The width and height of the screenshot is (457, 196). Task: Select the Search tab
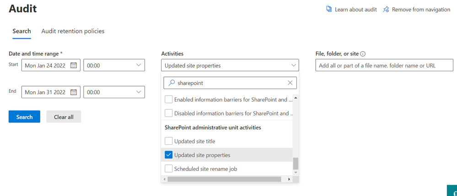[22, 31]
